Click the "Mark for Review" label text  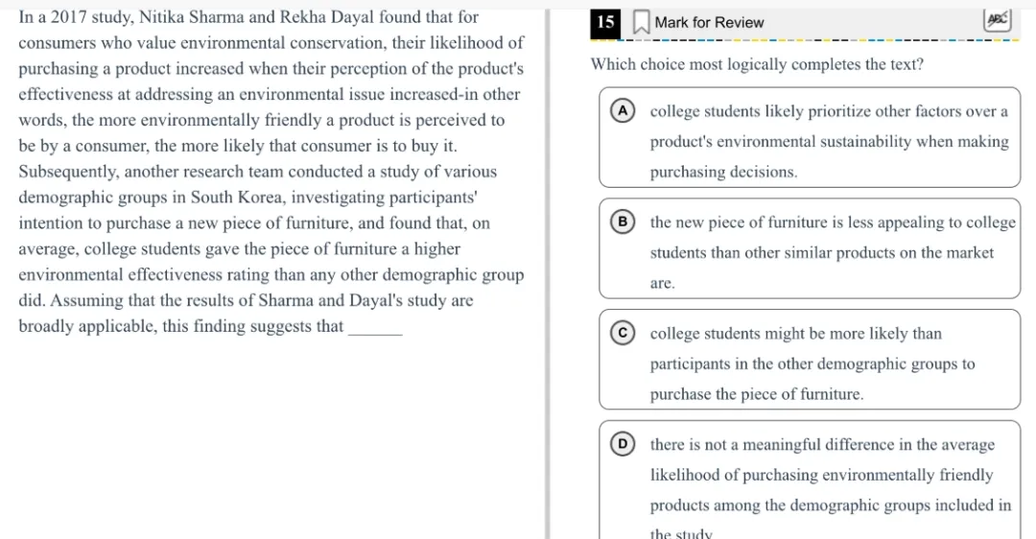[x=709, y=22]
